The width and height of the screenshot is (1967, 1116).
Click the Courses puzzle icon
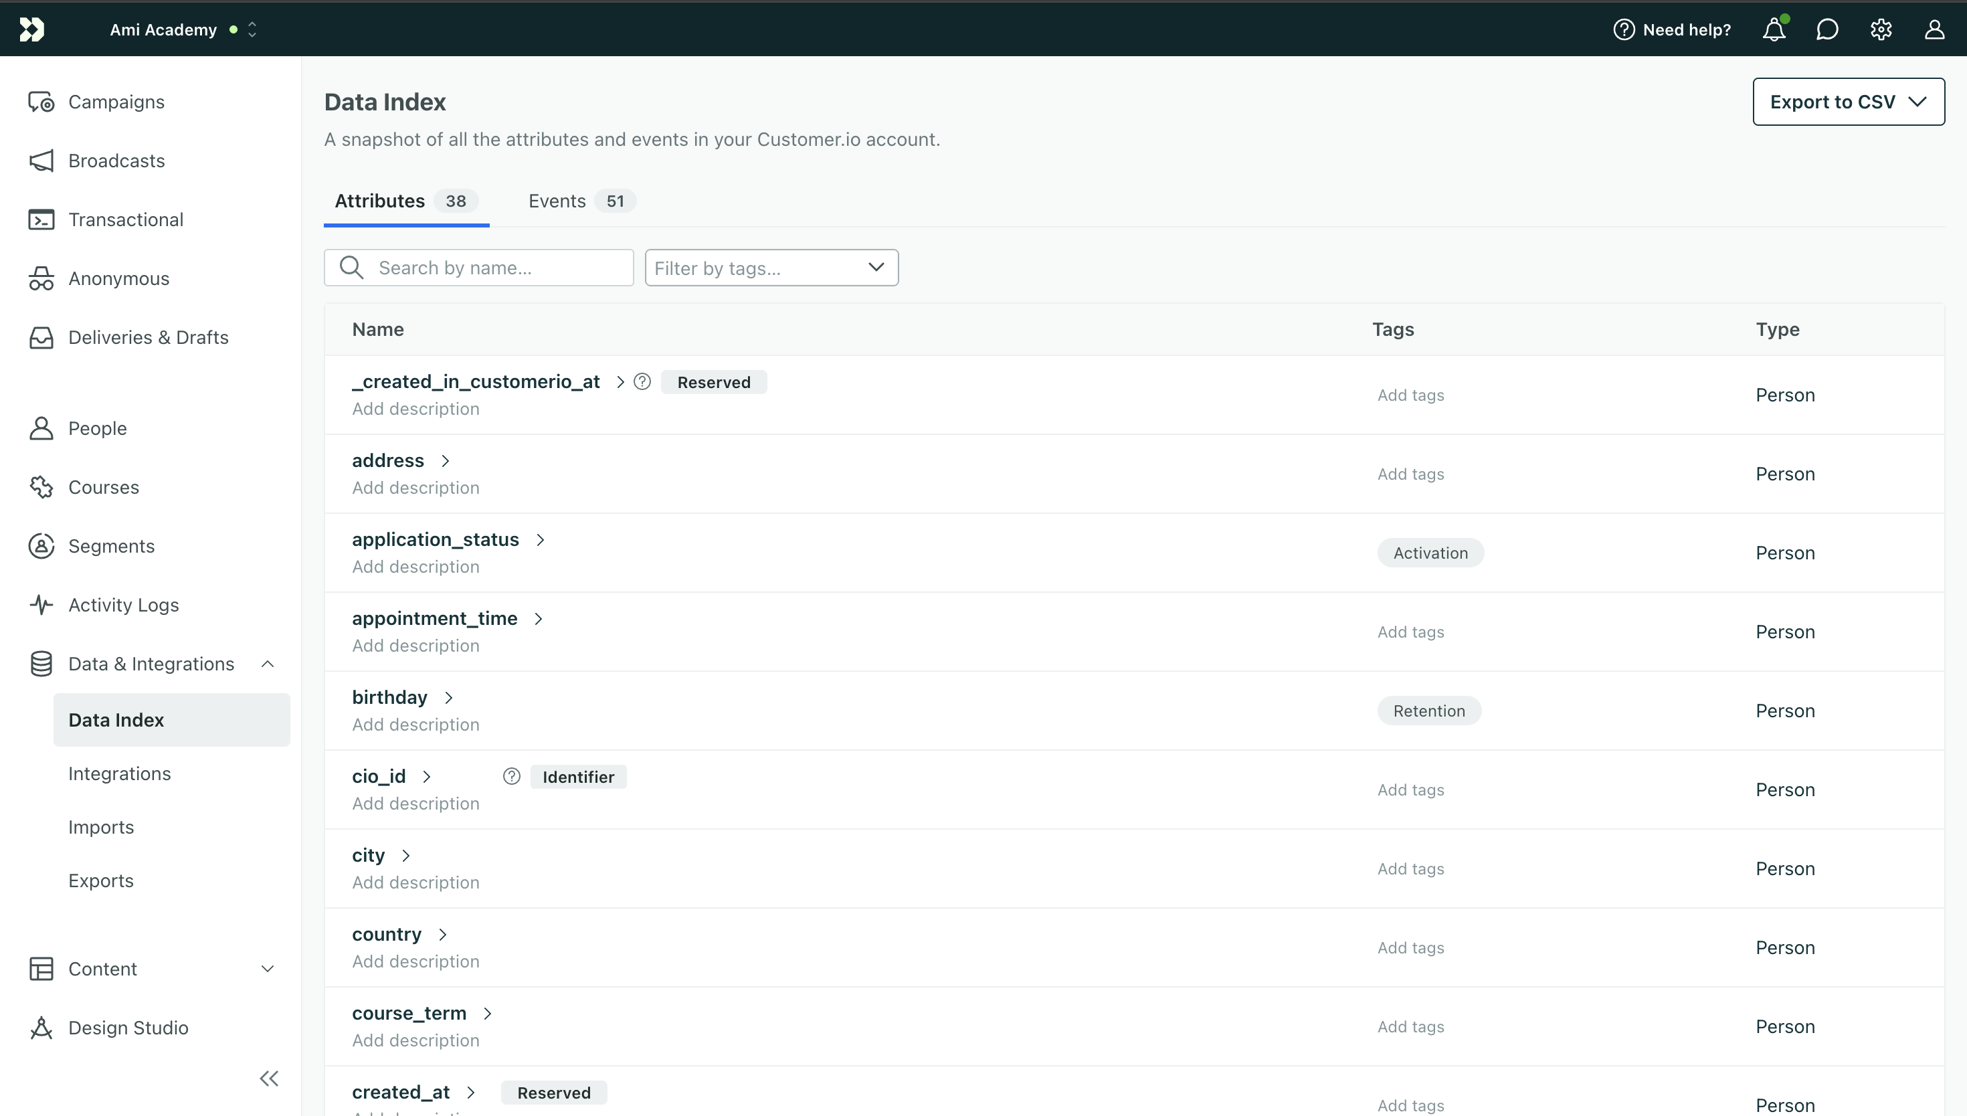point(41,488)
